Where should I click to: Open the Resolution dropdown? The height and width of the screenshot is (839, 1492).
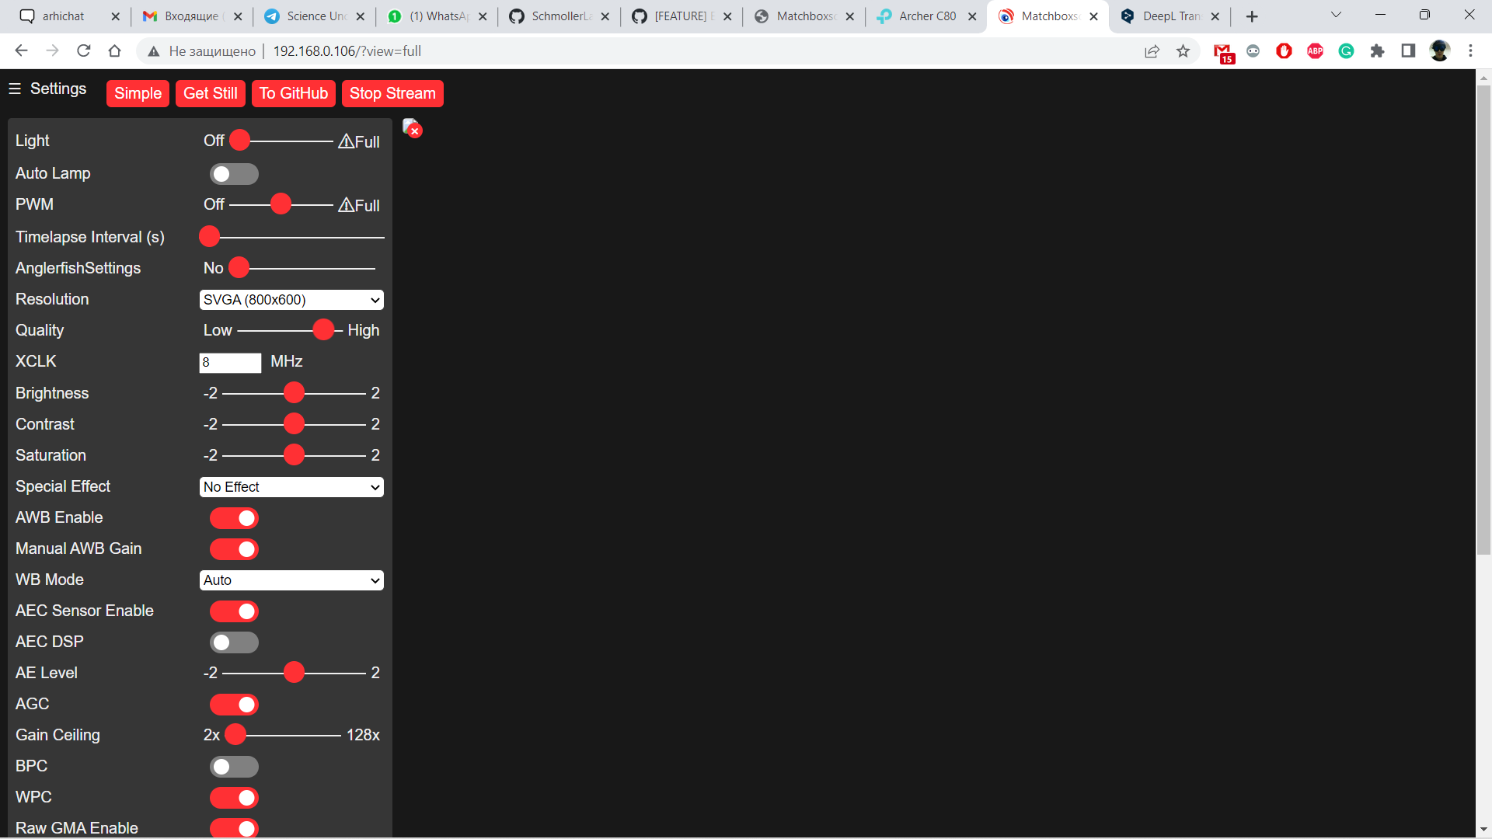pyautogui.click(x=291, y=300)
